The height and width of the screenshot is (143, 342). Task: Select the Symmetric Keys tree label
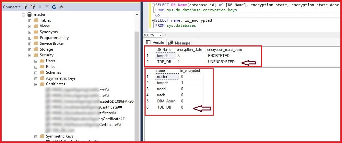(60, 136)
